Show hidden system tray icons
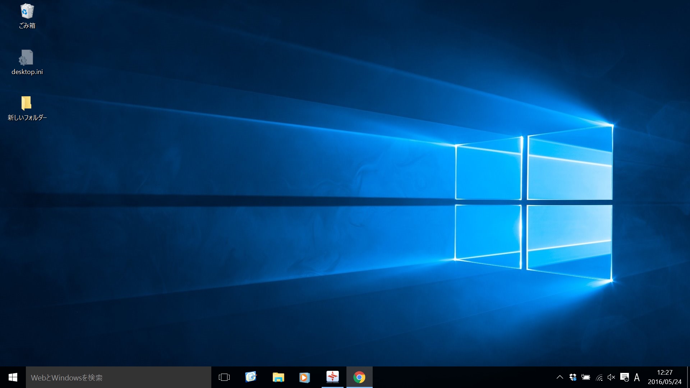This screenshot has width=690, height=388. click(x=560, y=377)
